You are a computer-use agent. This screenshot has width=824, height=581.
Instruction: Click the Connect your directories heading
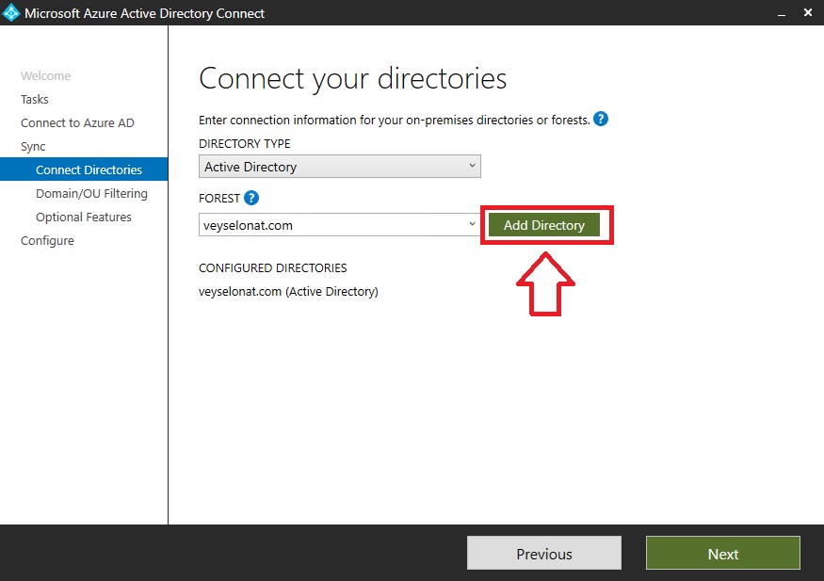(x=352, y=79)
